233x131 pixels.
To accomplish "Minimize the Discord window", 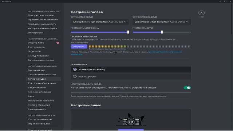I will tap(220, 1).
